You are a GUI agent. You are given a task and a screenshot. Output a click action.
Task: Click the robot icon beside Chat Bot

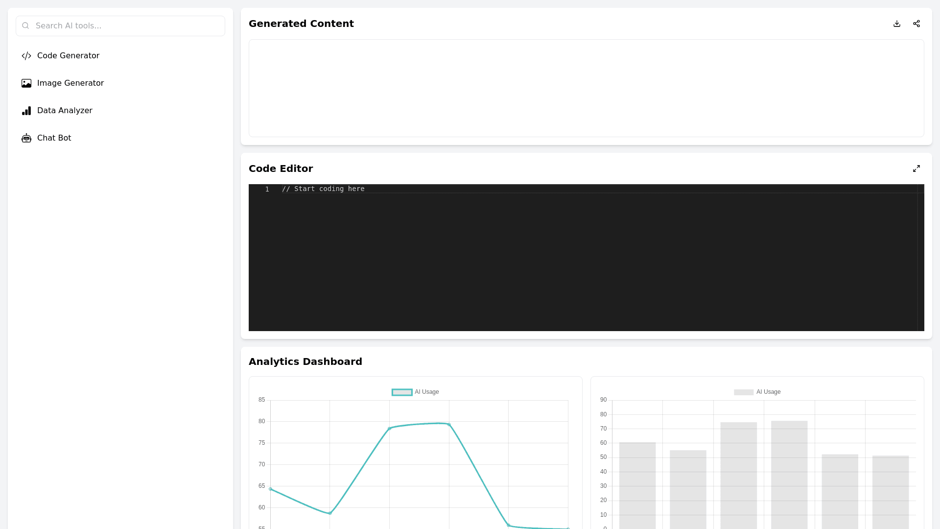click(26, 138)
